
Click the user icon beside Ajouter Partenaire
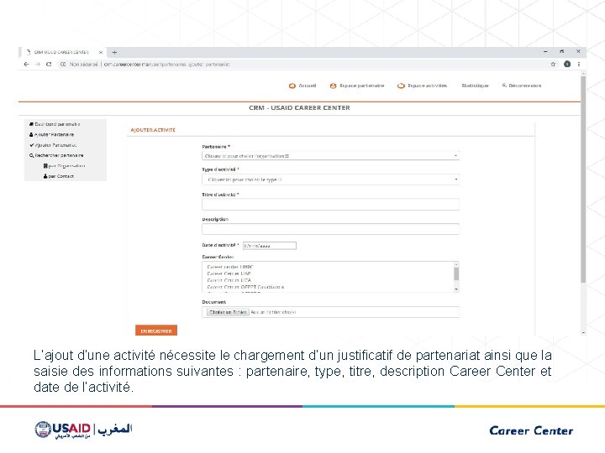pos(31,135)
